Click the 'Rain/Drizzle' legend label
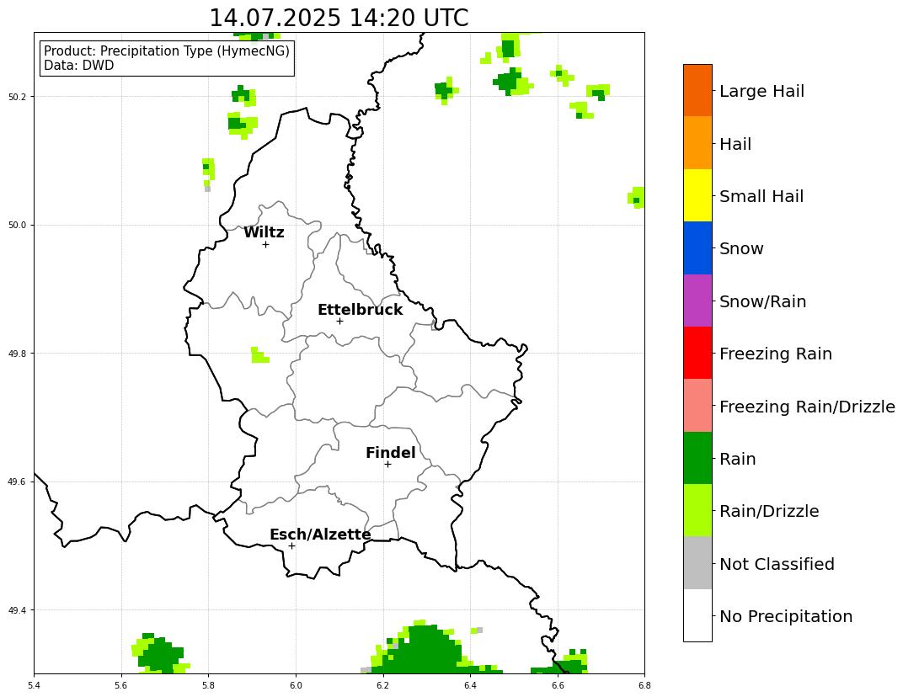Screen dimensions: 903x697 pyautogui.click(x=769, y=511)
